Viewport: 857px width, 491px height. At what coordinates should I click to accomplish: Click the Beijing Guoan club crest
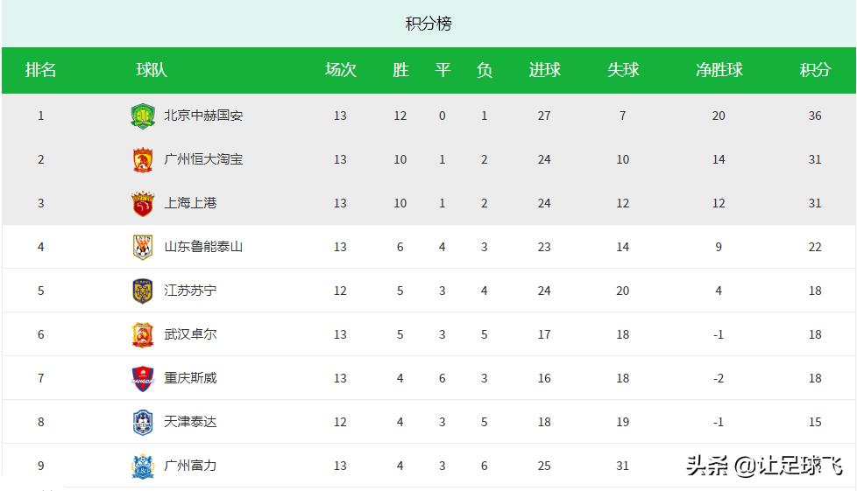(142, 116)
